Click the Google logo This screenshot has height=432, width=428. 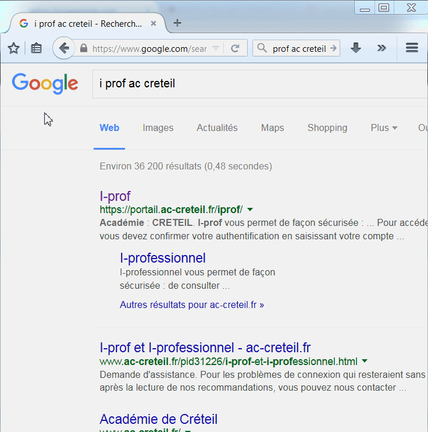[x=45, y=83]
